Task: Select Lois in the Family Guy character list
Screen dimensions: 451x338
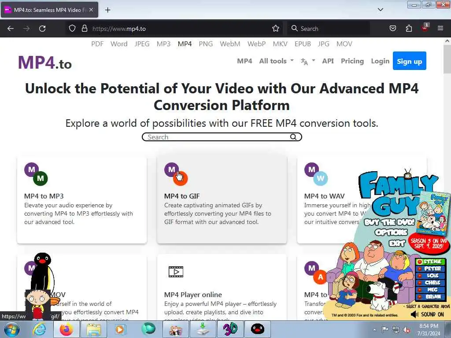Action: 430,276
